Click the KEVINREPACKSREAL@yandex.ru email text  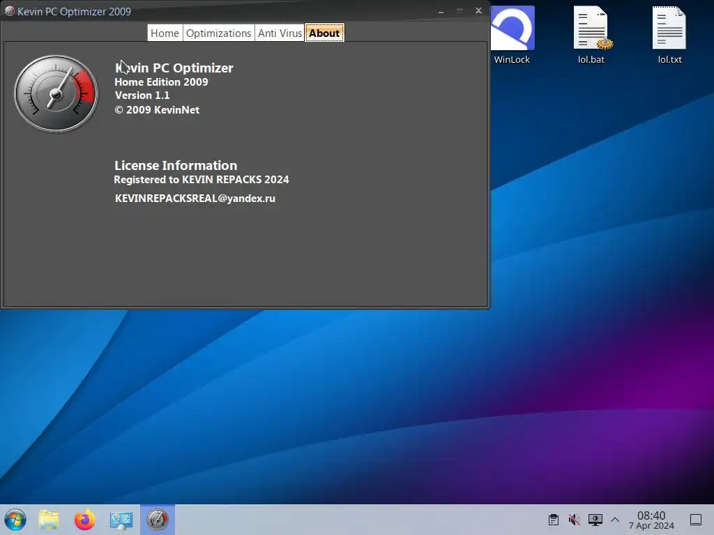pos(195,199)
